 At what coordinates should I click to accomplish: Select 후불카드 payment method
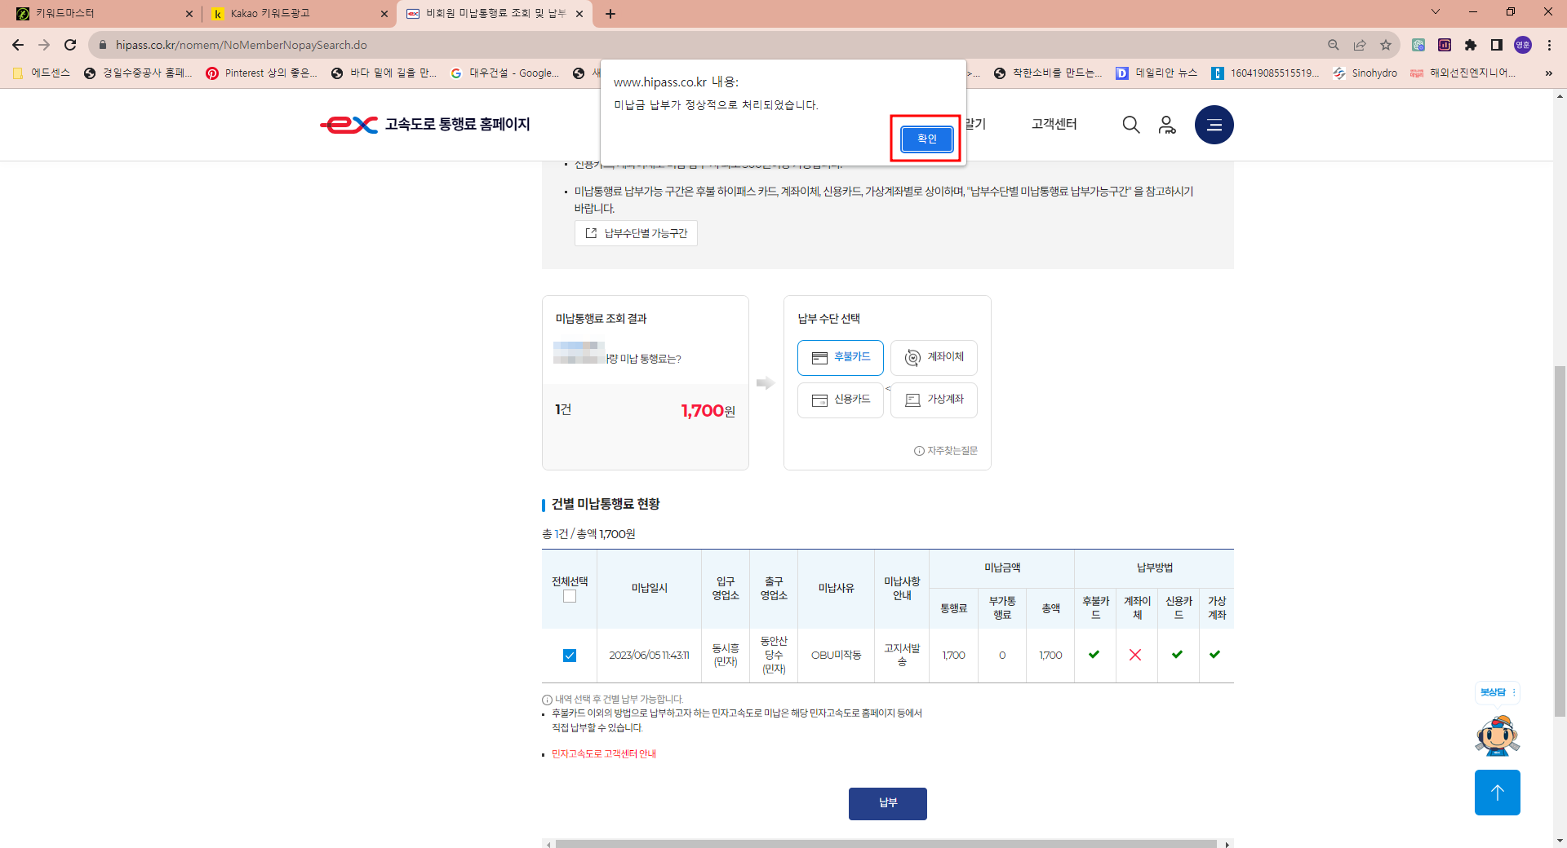click(840, 357)
